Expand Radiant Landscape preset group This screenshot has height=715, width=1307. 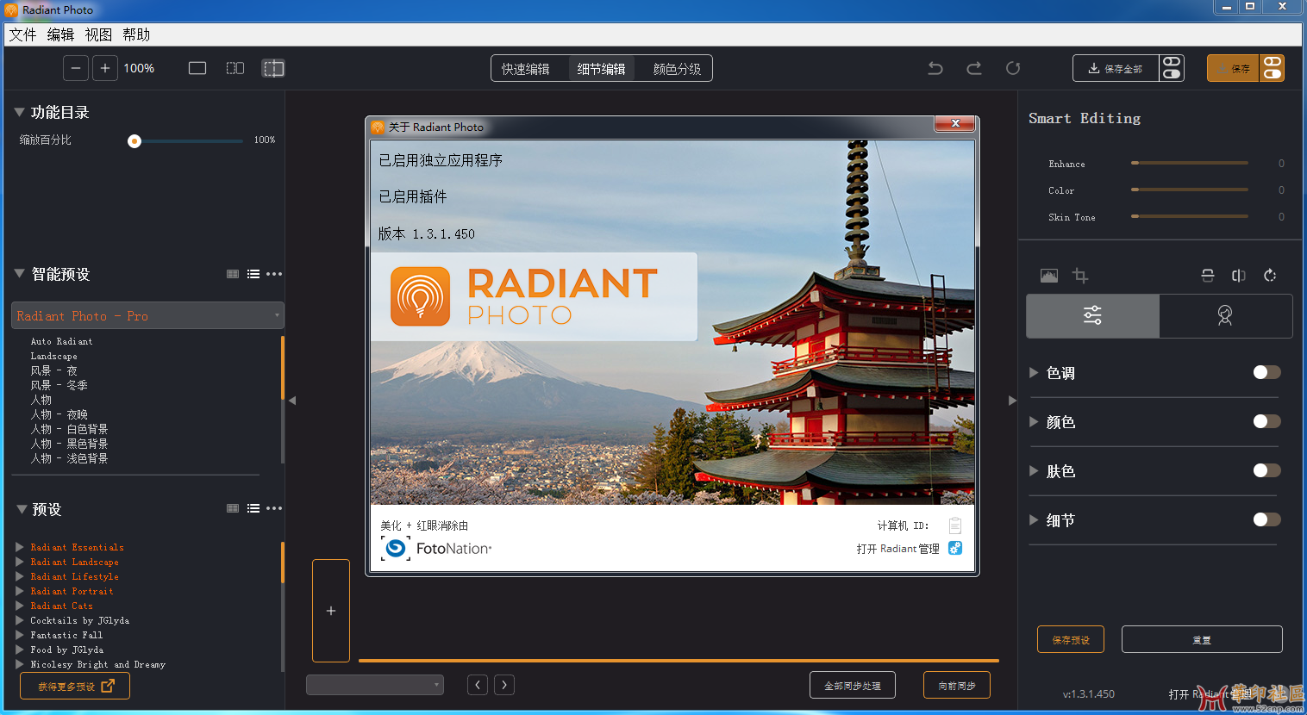click(x=20, y=562)
